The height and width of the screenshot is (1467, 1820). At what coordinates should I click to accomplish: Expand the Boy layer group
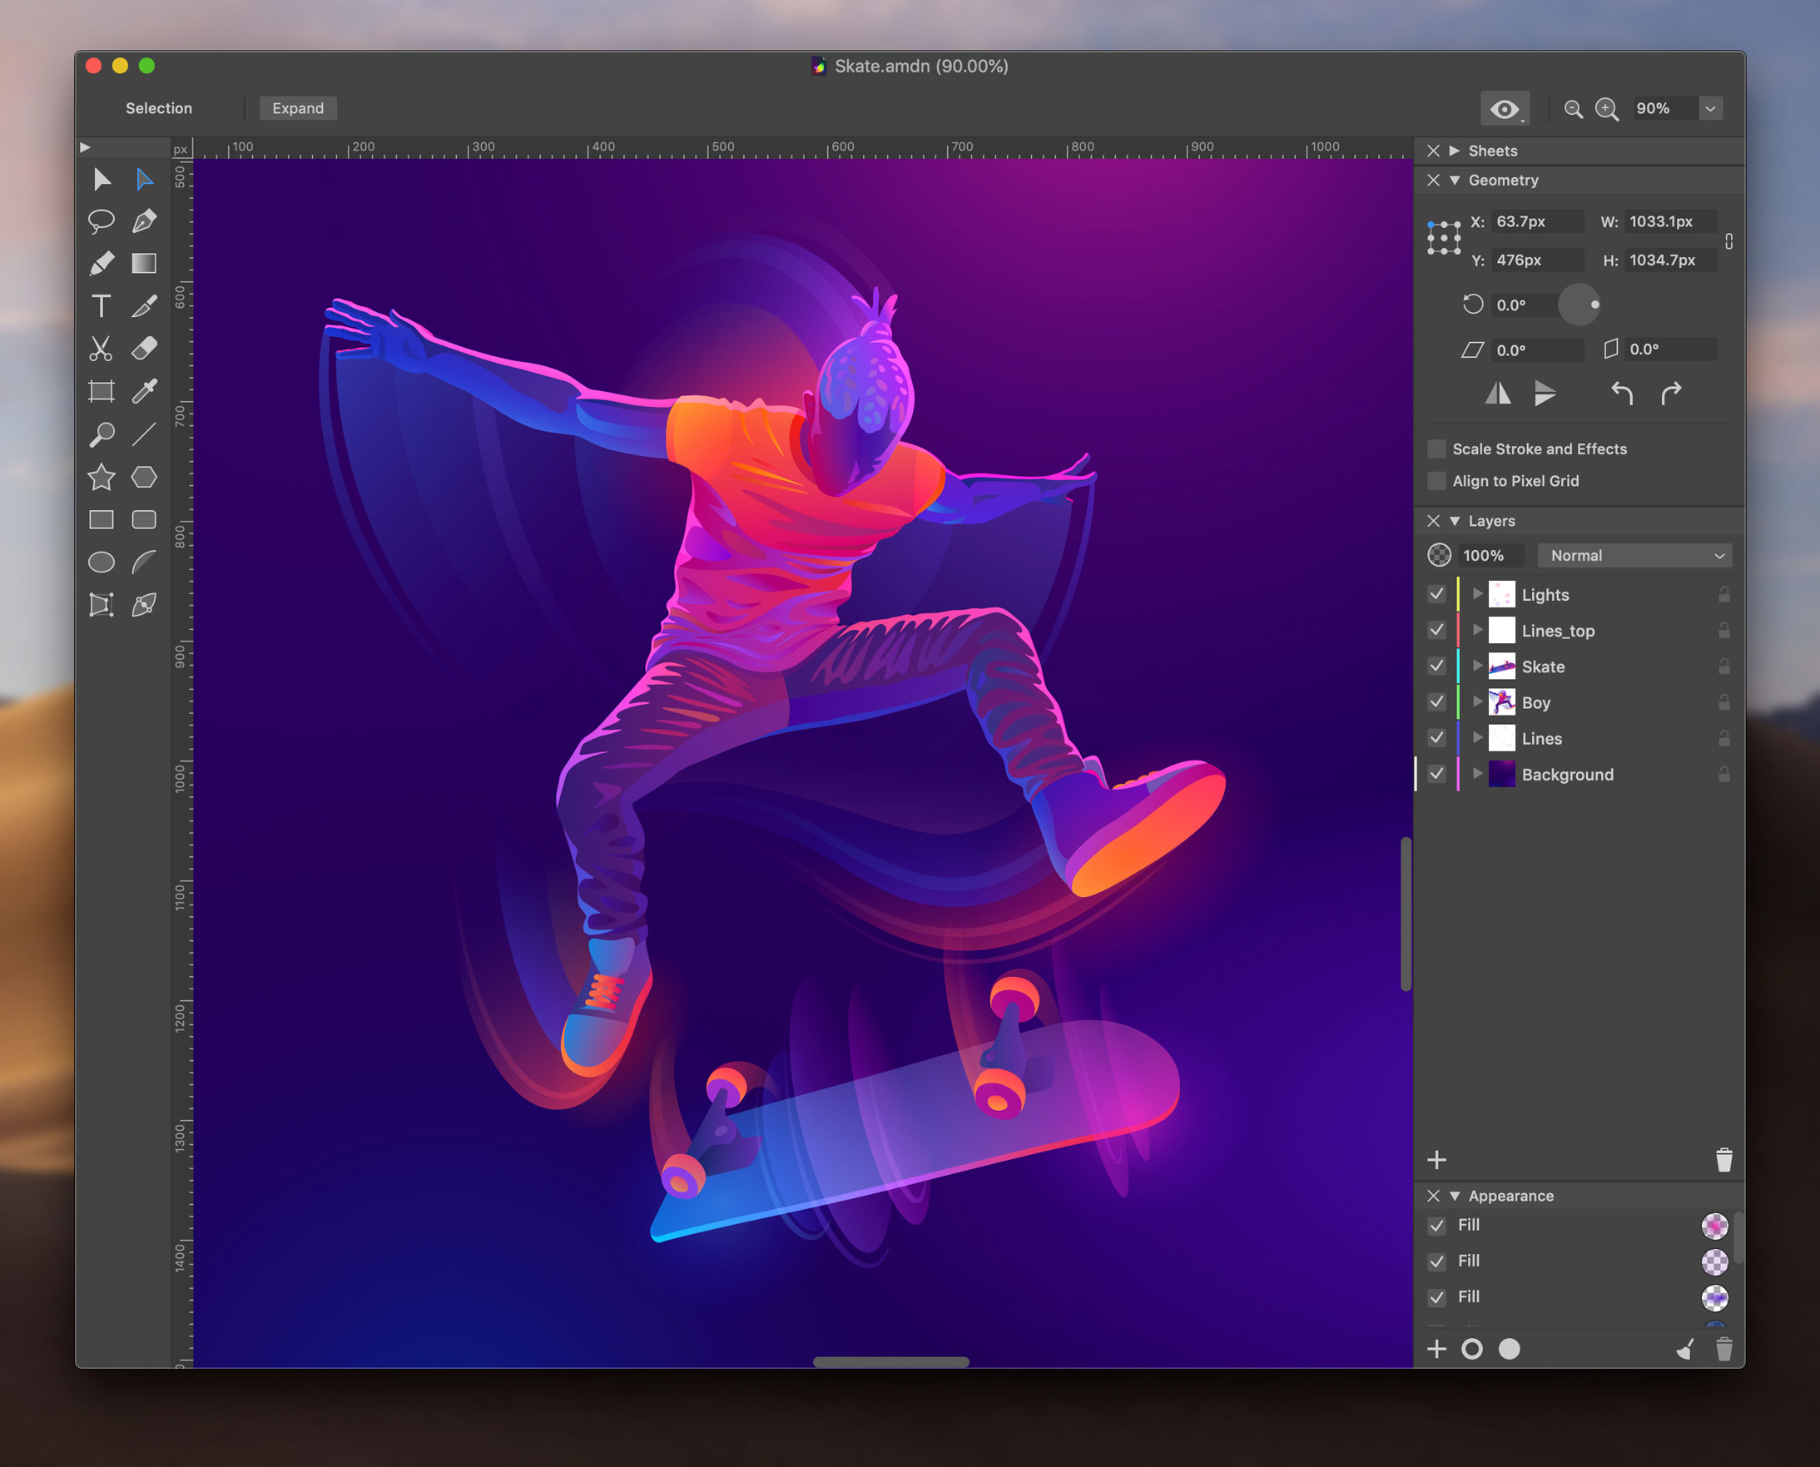click(1477, 701)
